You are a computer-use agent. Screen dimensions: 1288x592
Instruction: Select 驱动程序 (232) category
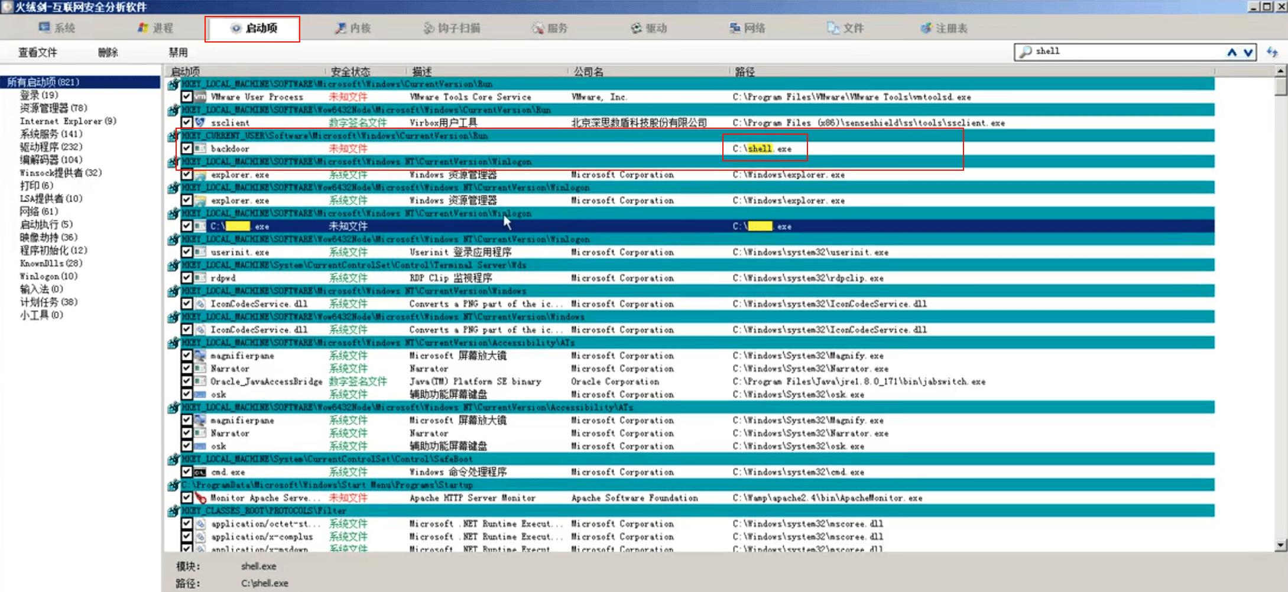51,147
